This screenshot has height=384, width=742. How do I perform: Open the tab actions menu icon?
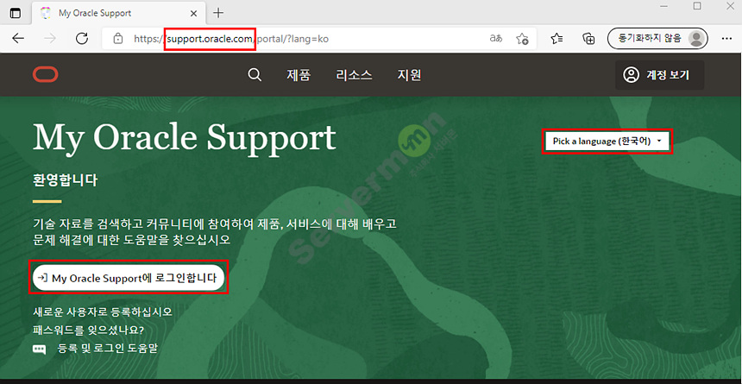click(x=16, y=13)
